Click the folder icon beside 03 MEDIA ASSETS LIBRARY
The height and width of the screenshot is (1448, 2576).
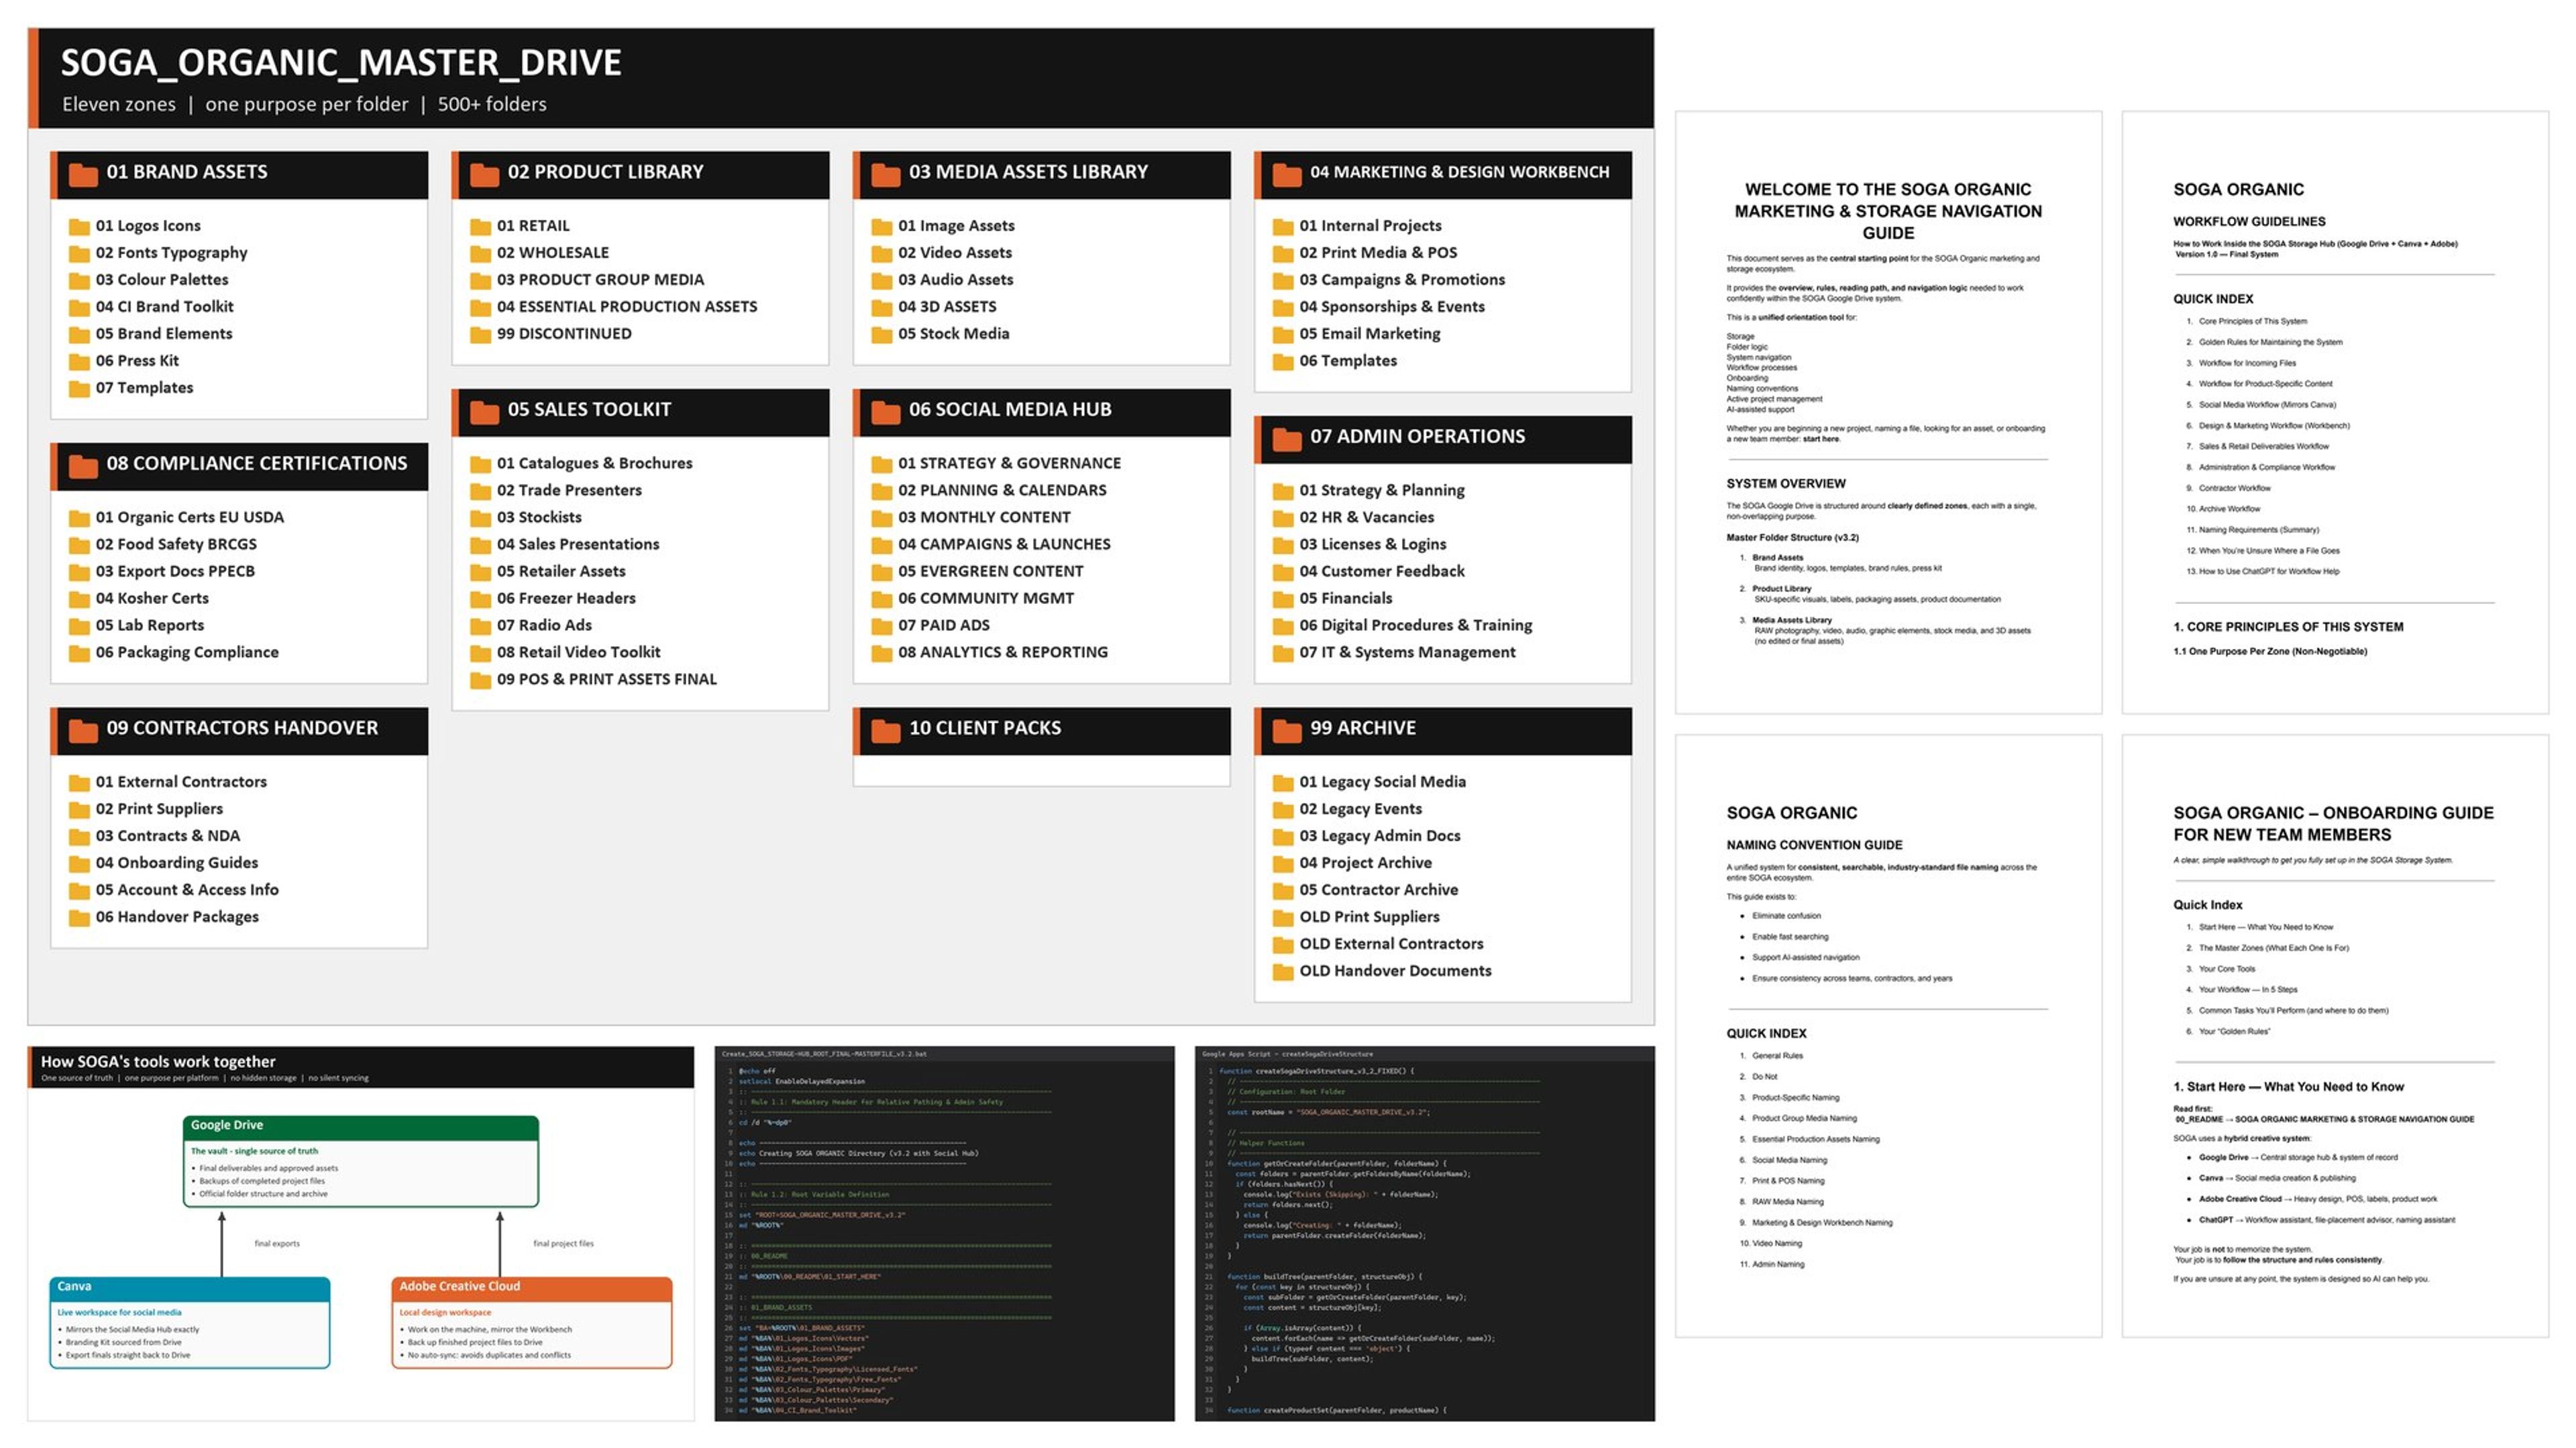(885, 174)
